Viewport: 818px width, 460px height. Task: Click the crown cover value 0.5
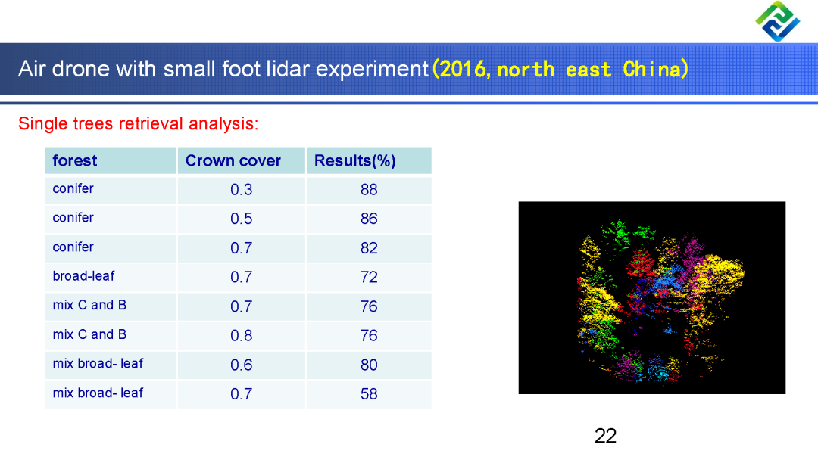[x=241, y=219]
